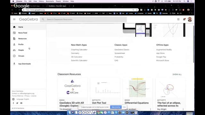This screenshot has height=115, width=205.
Task: Click About GeoGebra footer link
Action: (17, 91)
